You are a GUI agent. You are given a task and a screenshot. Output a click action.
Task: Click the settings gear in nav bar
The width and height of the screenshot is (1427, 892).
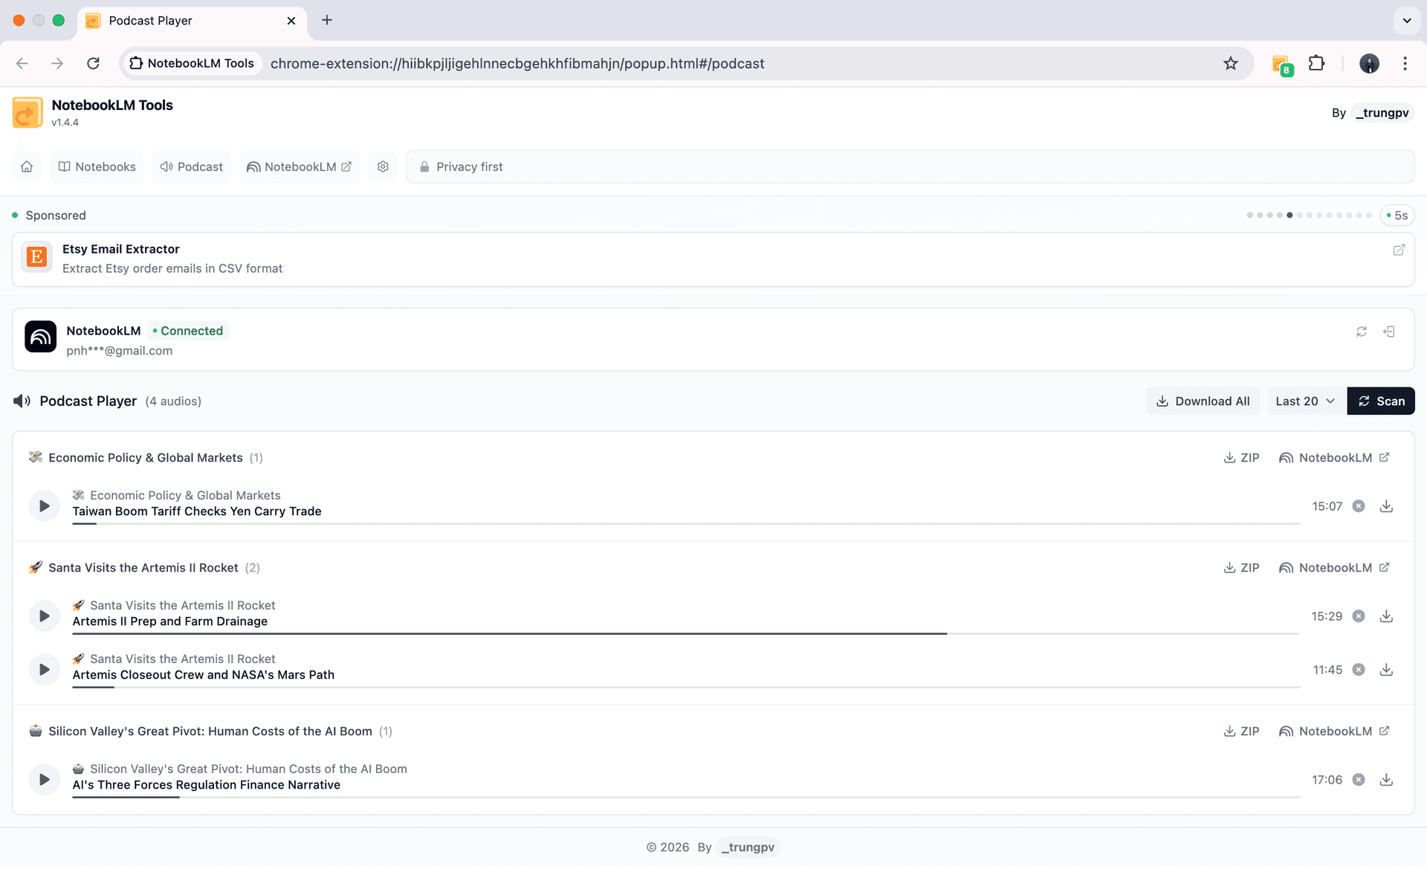click(383, 167)
